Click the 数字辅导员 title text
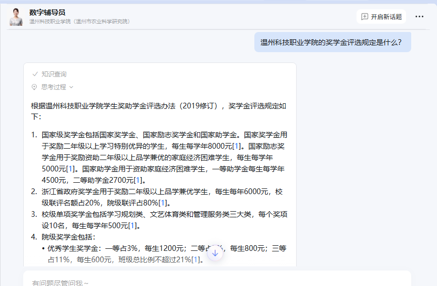Viewport: 437px width, 286px height. tap(47, 12)
